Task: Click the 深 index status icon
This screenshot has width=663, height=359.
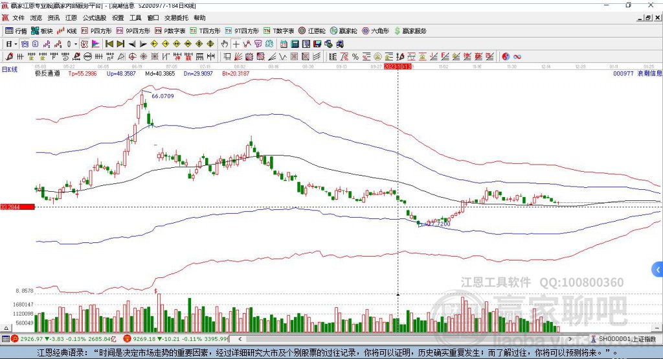Action: point(128,339)
